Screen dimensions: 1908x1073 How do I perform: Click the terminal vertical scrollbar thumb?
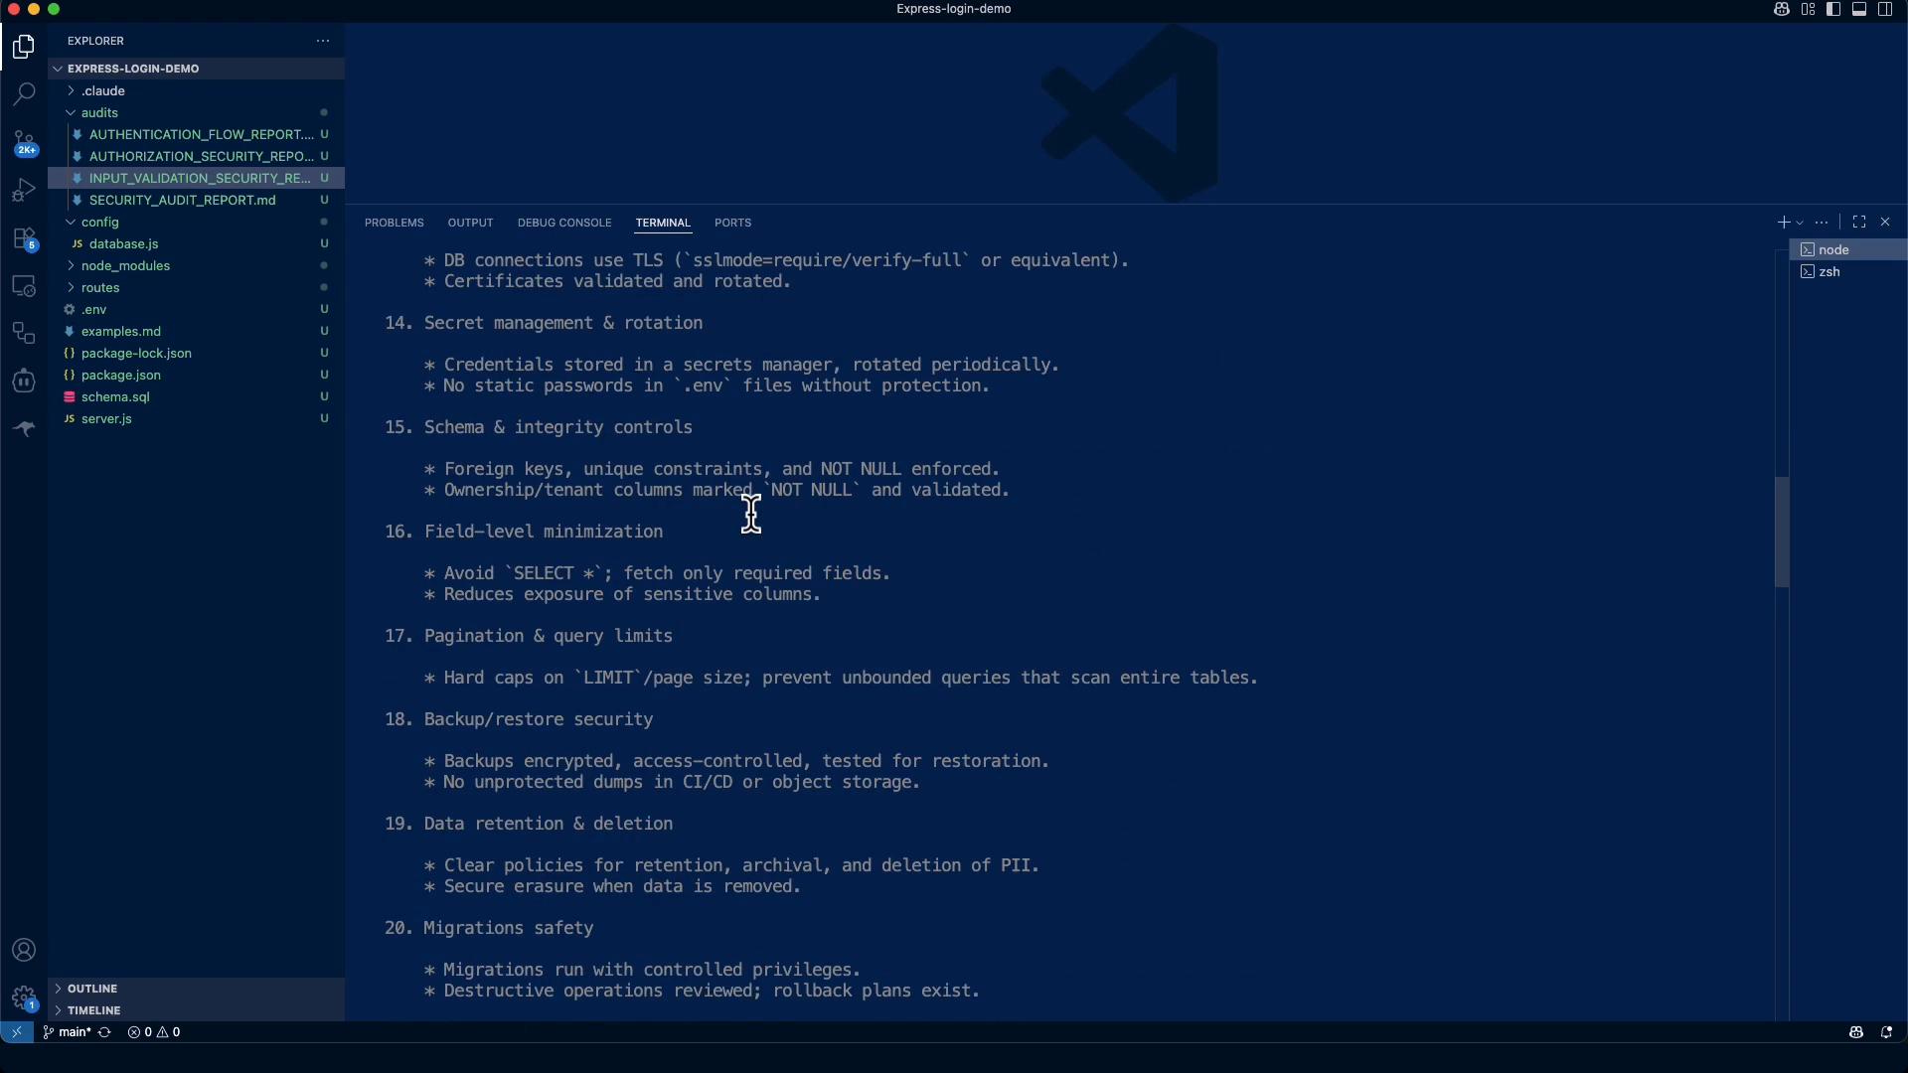click(1782, 533)
